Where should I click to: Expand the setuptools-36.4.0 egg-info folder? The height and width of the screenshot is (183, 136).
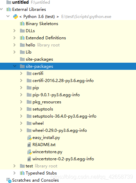pos(21,116)
